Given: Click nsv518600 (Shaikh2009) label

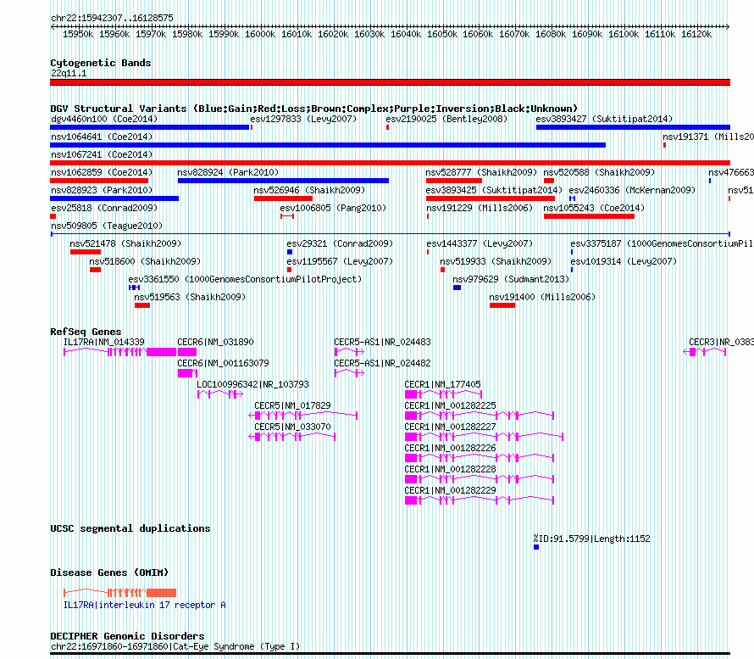Looking at the screenshot, I should [145, 261].
